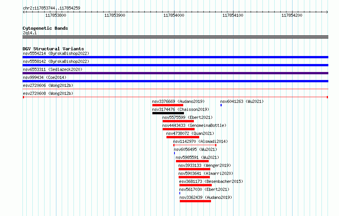This screenshot has width=339, height=216.
Task: Open variant nsv3376669 (Audano2019) label
Action: [178, 101]
